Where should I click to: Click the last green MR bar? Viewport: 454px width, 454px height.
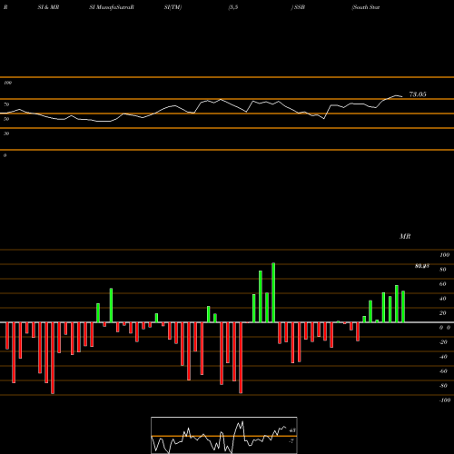pyautogui.click(x=403, y=307)
